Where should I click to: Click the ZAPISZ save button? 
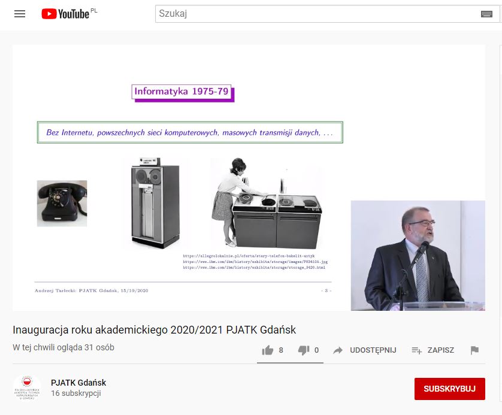(440, 350)
